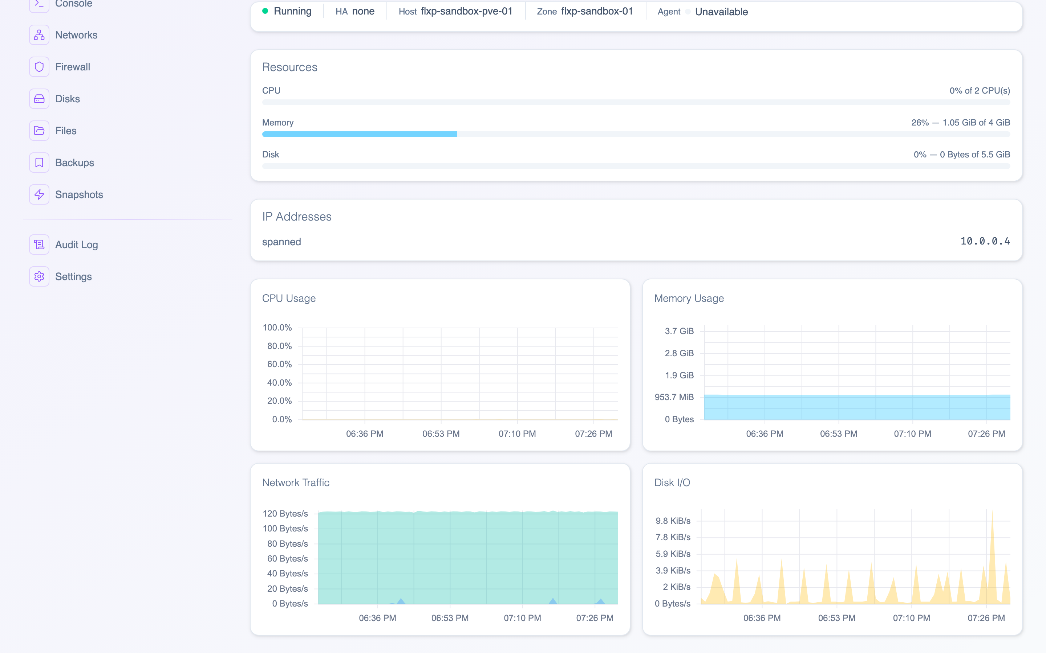1046x653 pixels.
Task: Click the HA none value
Action: tap(363, 11)
